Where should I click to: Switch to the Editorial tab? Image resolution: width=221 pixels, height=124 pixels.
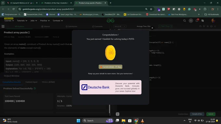tap(45, 27)
